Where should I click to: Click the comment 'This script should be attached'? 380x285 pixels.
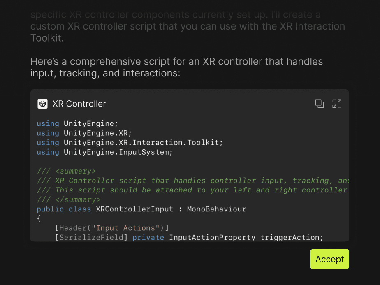pyautogui.click(x=192, y=190)
